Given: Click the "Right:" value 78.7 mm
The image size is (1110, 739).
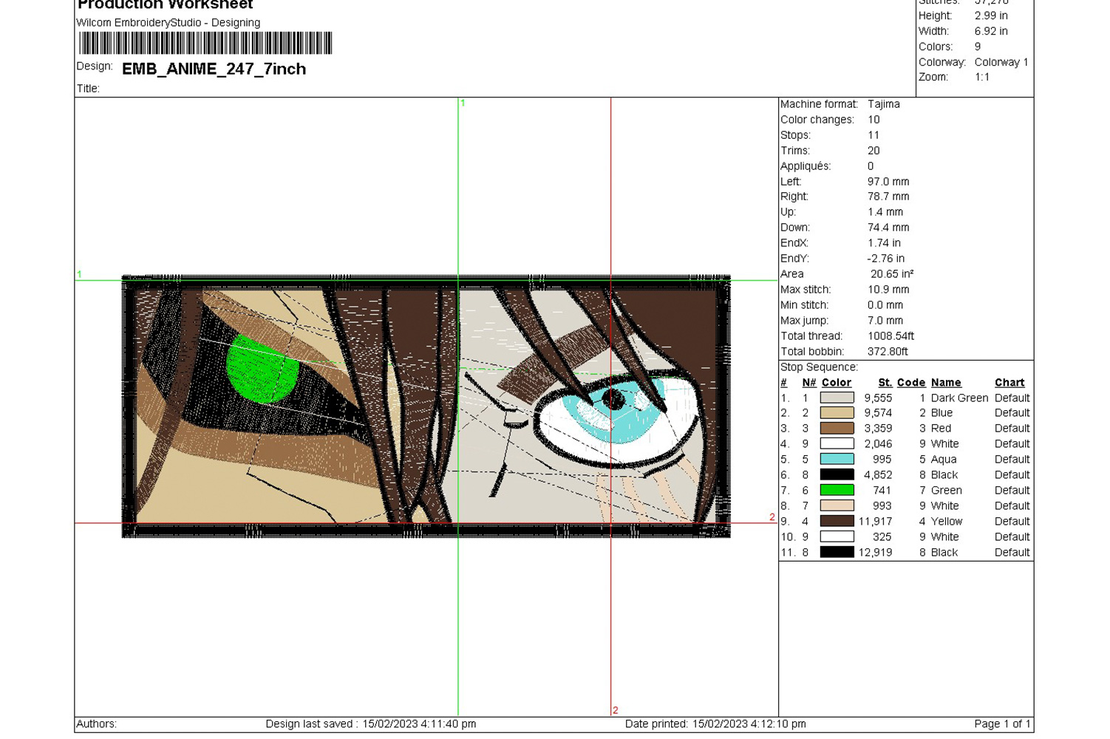Looking at the screenshot, I should pos(888,197).
